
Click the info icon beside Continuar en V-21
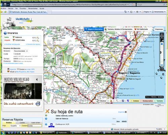click(x=46, y=124)
